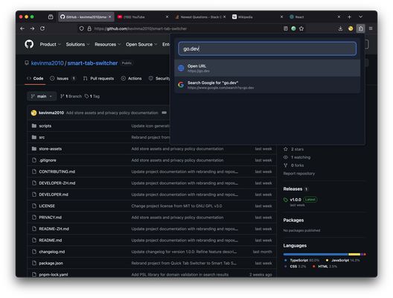This screenshot has width=393, height=298.
Task: Click the sidebar view icon left of tabs
Action: tap(51, 17)
